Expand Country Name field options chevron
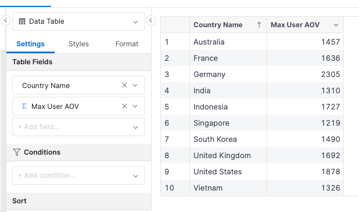 coord(135,85)
